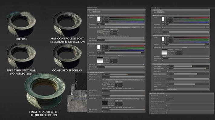Open the Fresnel texture map arrow icon in left Transparency section
Viewport: 215px width, 120px height.
click(98, 56)
